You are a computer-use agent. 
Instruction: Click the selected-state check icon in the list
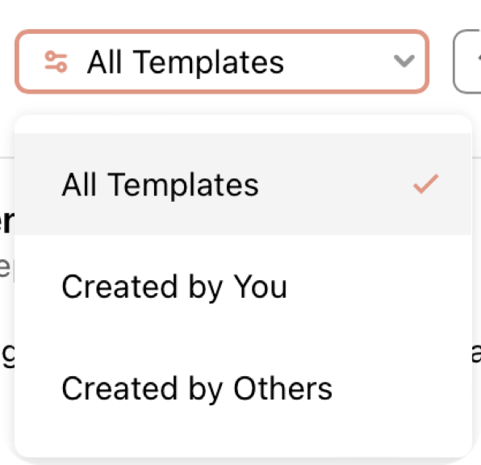(x=426, y=184)
